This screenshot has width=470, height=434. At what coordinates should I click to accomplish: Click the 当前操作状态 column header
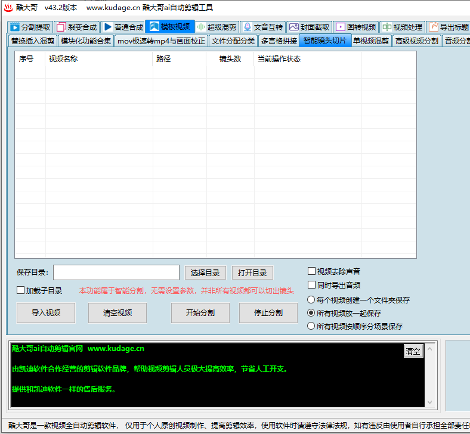point(308,58)
